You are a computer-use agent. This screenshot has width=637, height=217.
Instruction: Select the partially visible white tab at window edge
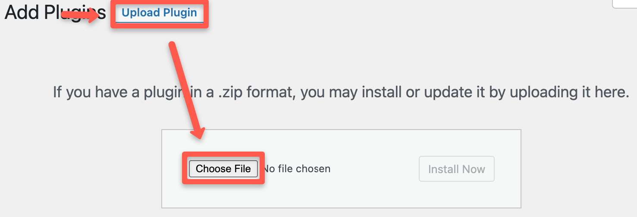pyautogui.click(x=624, y=3)
